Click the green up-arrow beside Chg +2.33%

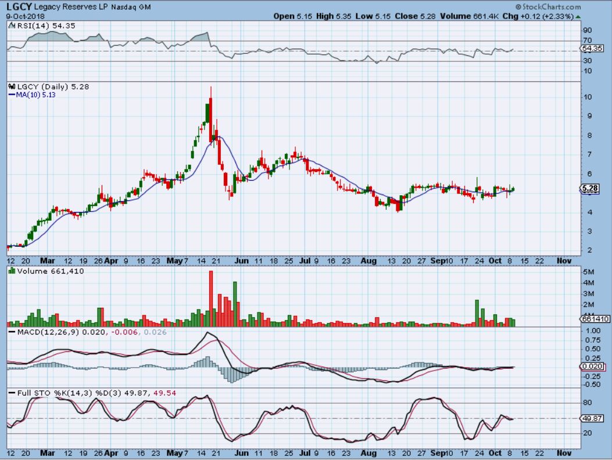(578, 17)
